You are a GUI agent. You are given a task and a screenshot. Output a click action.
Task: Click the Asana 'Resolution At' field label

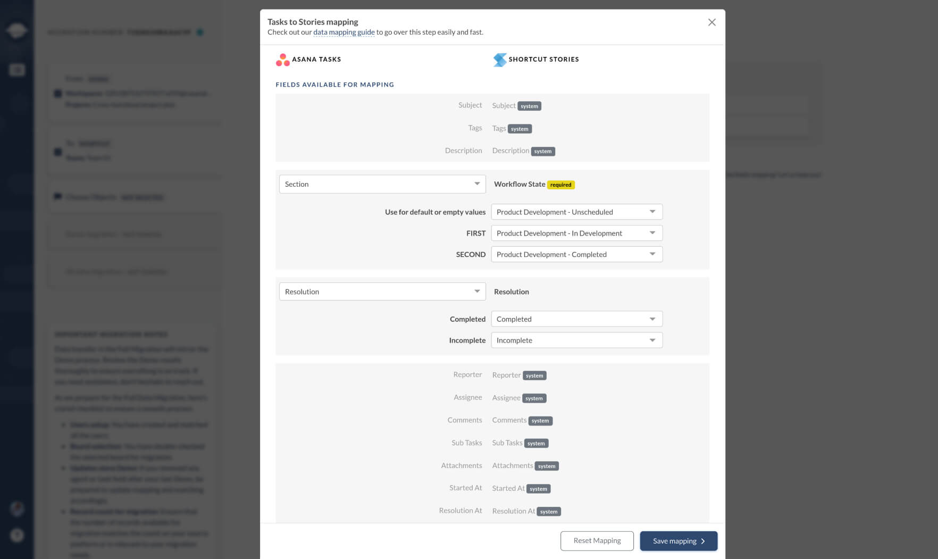(460, 511)
